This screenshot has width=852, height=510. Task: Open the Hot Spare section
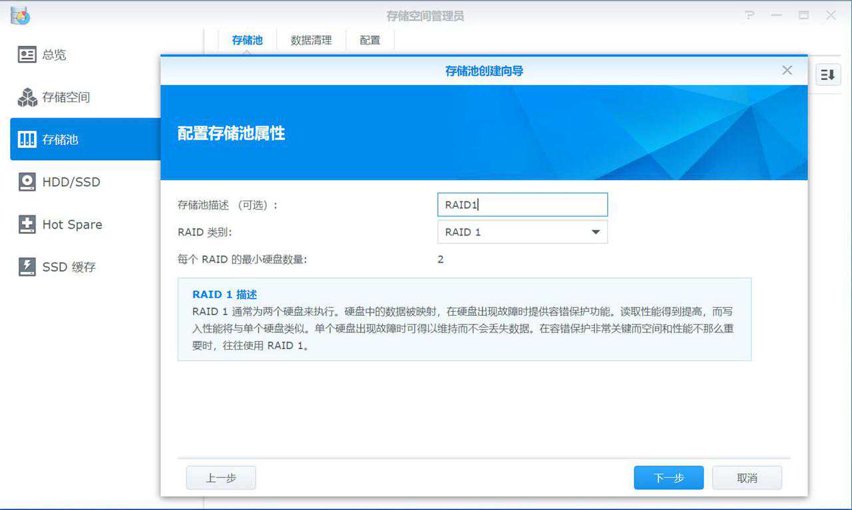72,225
